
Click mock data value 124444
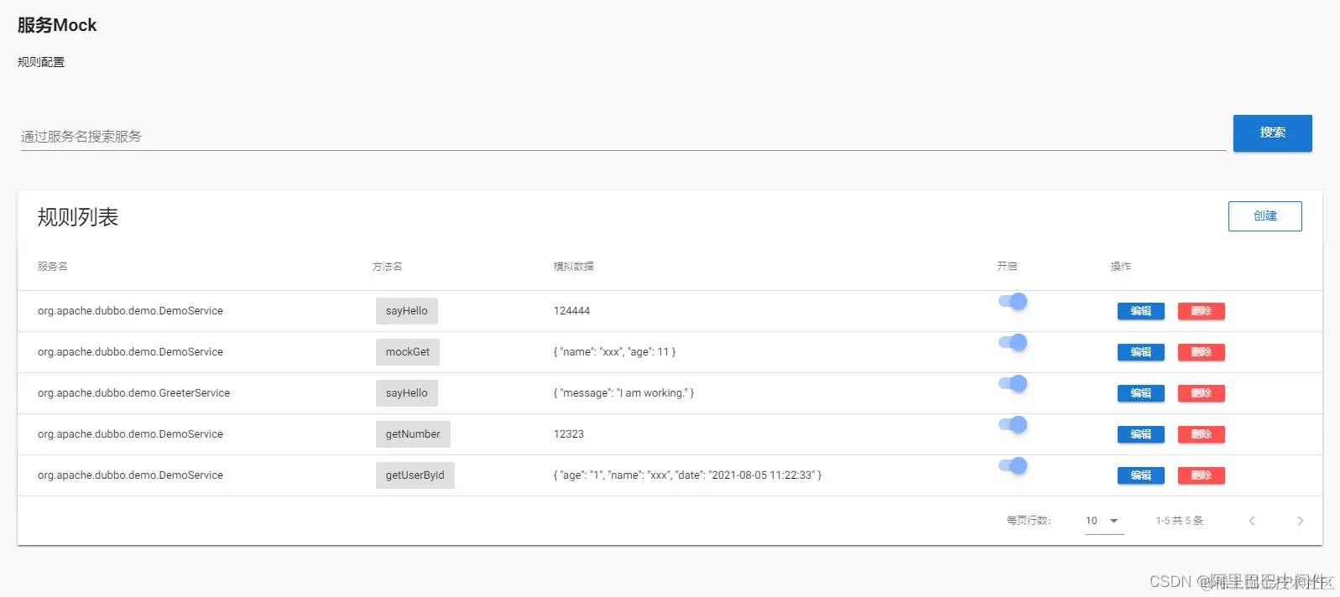coord(571,311)
